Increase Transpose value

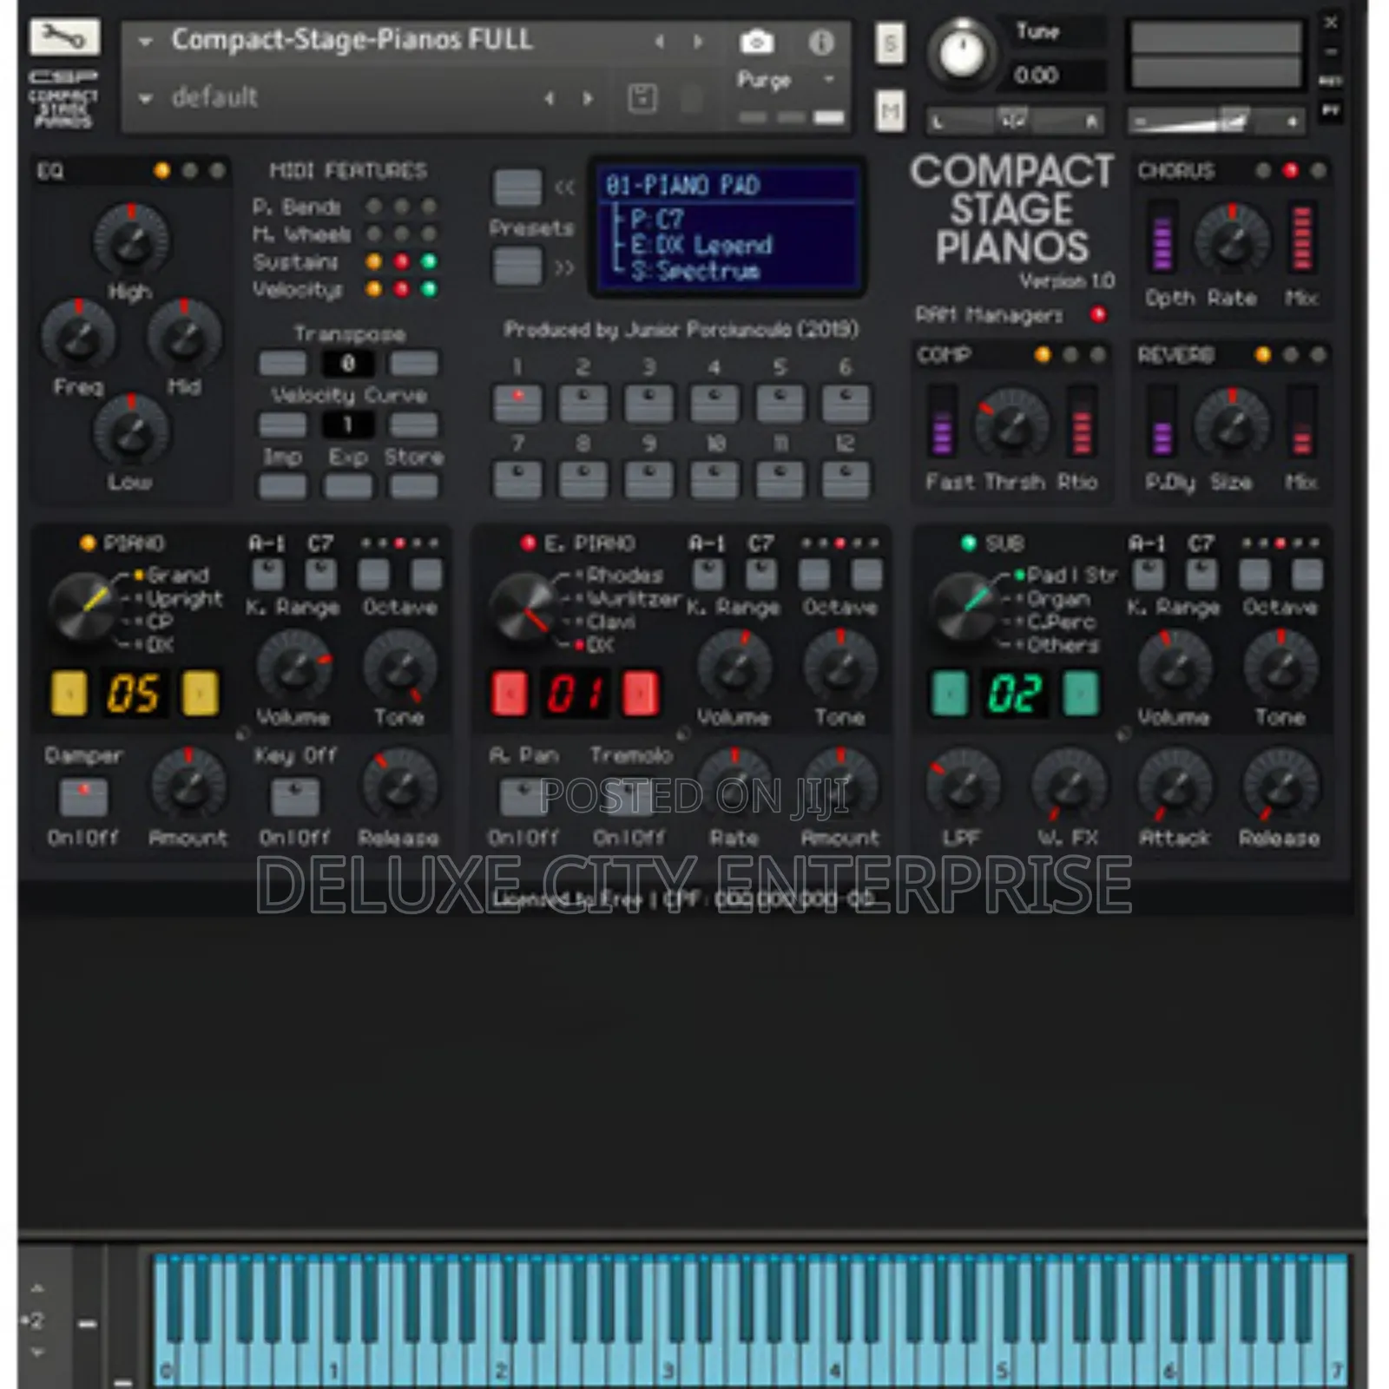[x=413, y=363]
